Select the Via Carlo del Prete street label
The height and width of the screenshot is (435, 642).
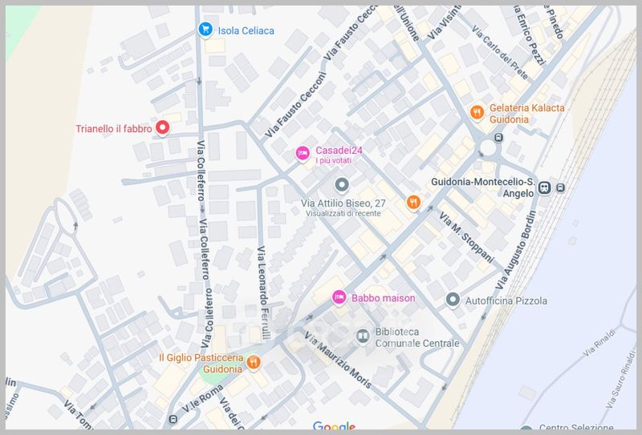[499, 52]
